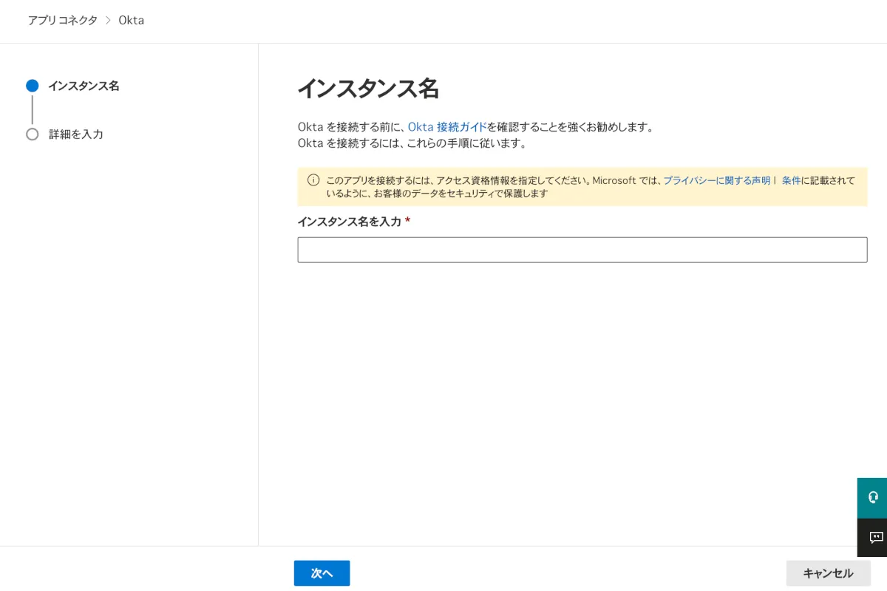The width and height of the screenshot is (887, 591).
Task: Open the headset support icon
Action: point(872,498)
